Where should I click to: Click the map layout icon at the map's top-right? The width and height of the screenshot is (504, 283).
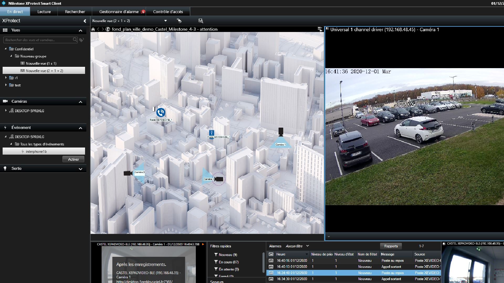[x=320, y=29]
